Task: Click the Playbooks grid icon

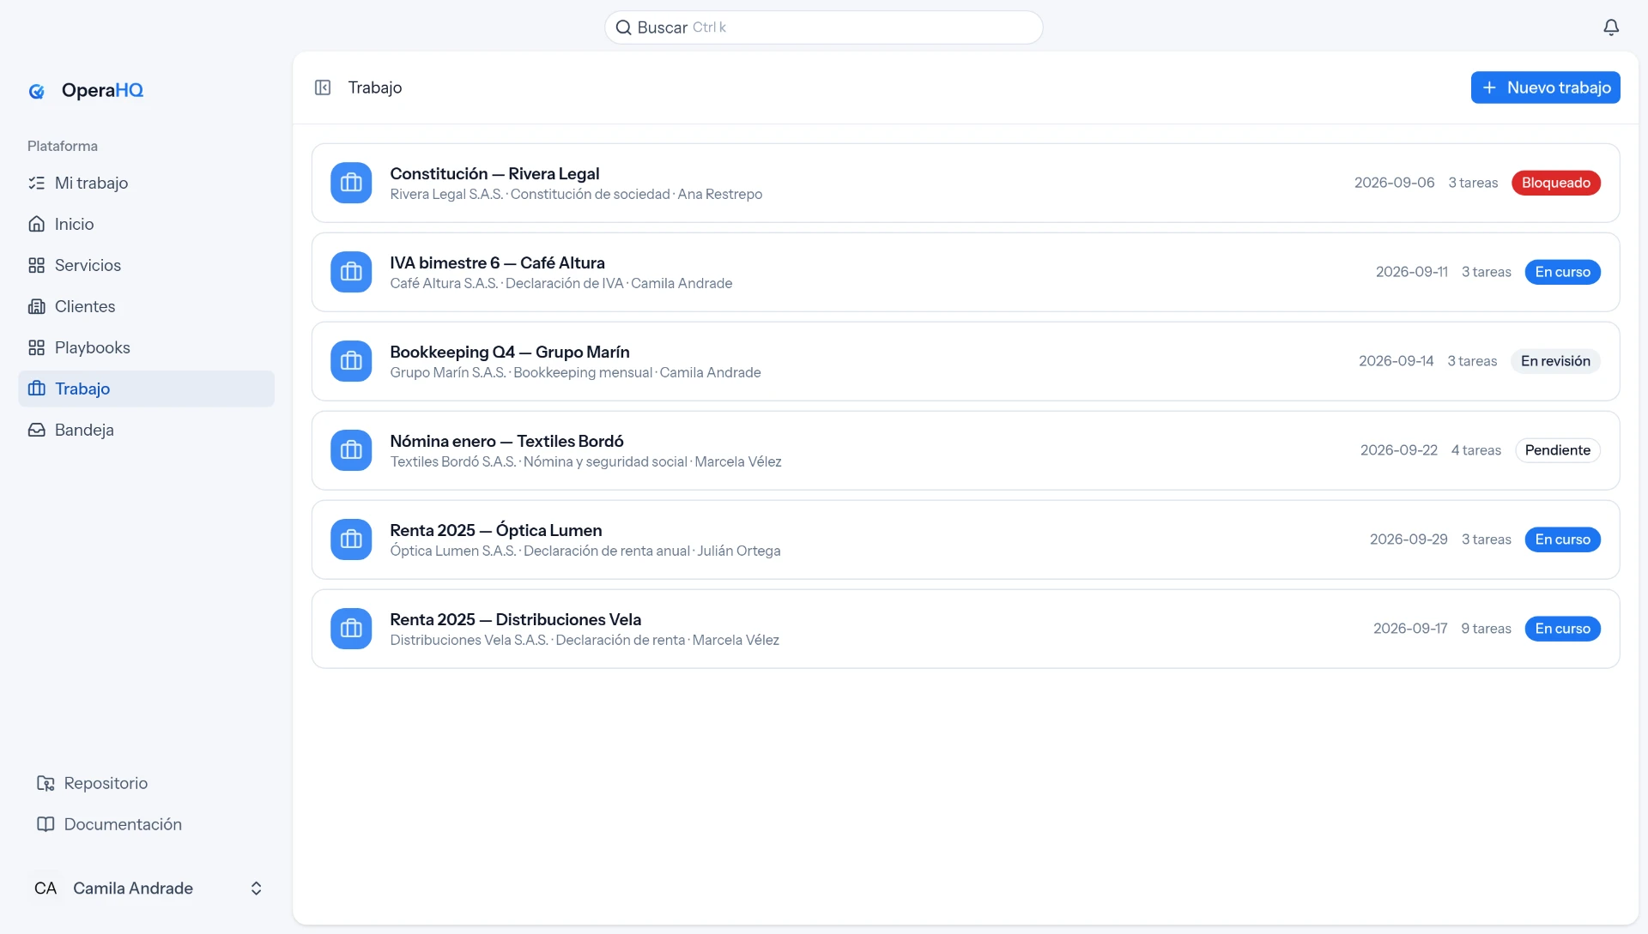Action: [x=36, y=347]
